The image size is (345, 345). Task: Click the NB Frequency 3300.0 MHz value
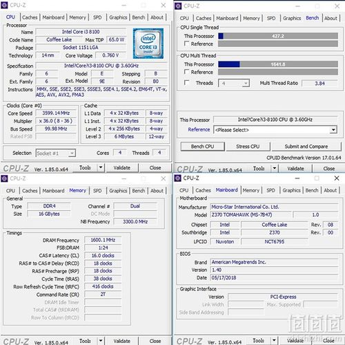135,221
